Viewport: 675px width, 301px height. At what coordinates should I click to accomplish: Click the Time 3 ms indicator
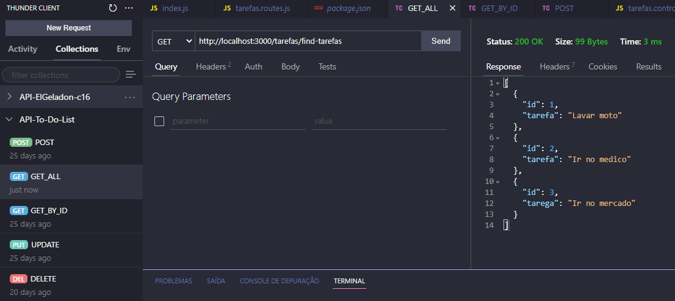click(641, 41)
